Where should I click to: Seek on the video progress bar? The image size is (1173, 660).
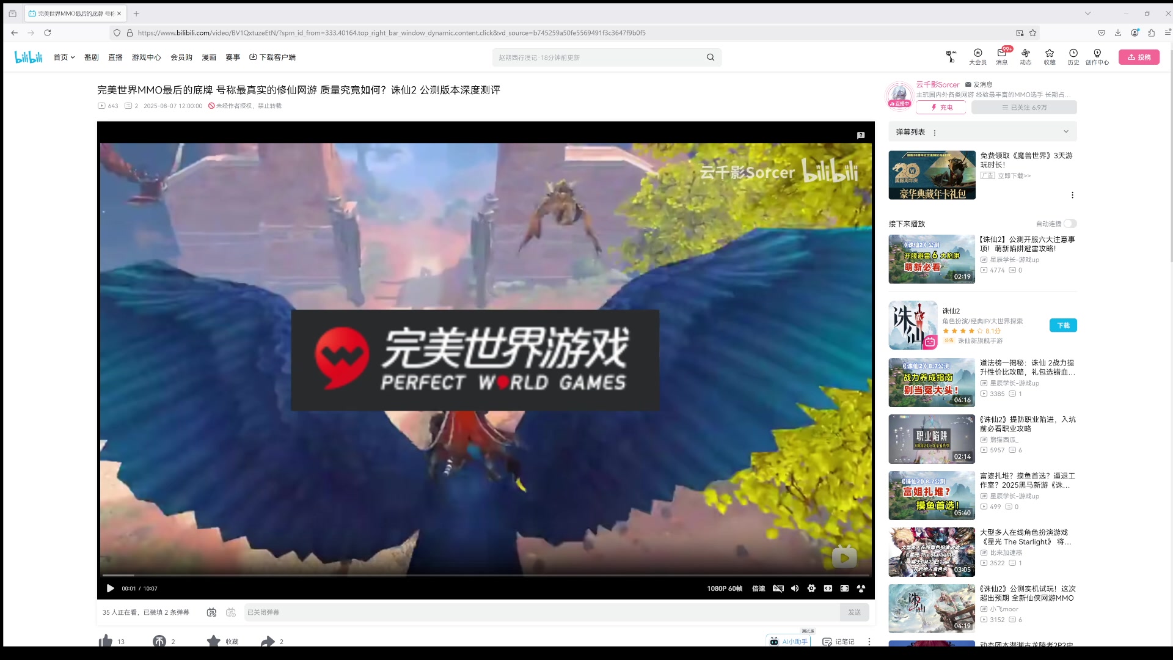click(486, 575)
